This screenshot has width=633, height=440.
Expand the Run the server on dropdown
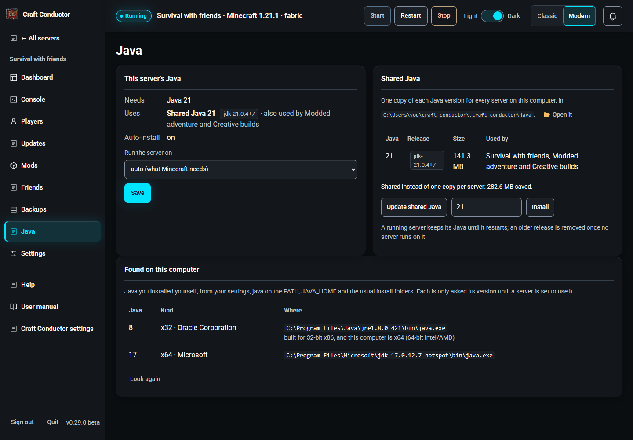click(x=241, y=169)
